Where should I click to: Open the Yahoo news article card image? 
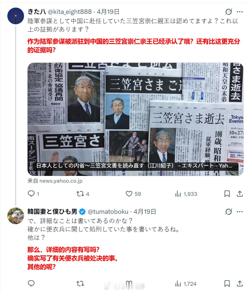pyautogui.click(x=136, y=119)
